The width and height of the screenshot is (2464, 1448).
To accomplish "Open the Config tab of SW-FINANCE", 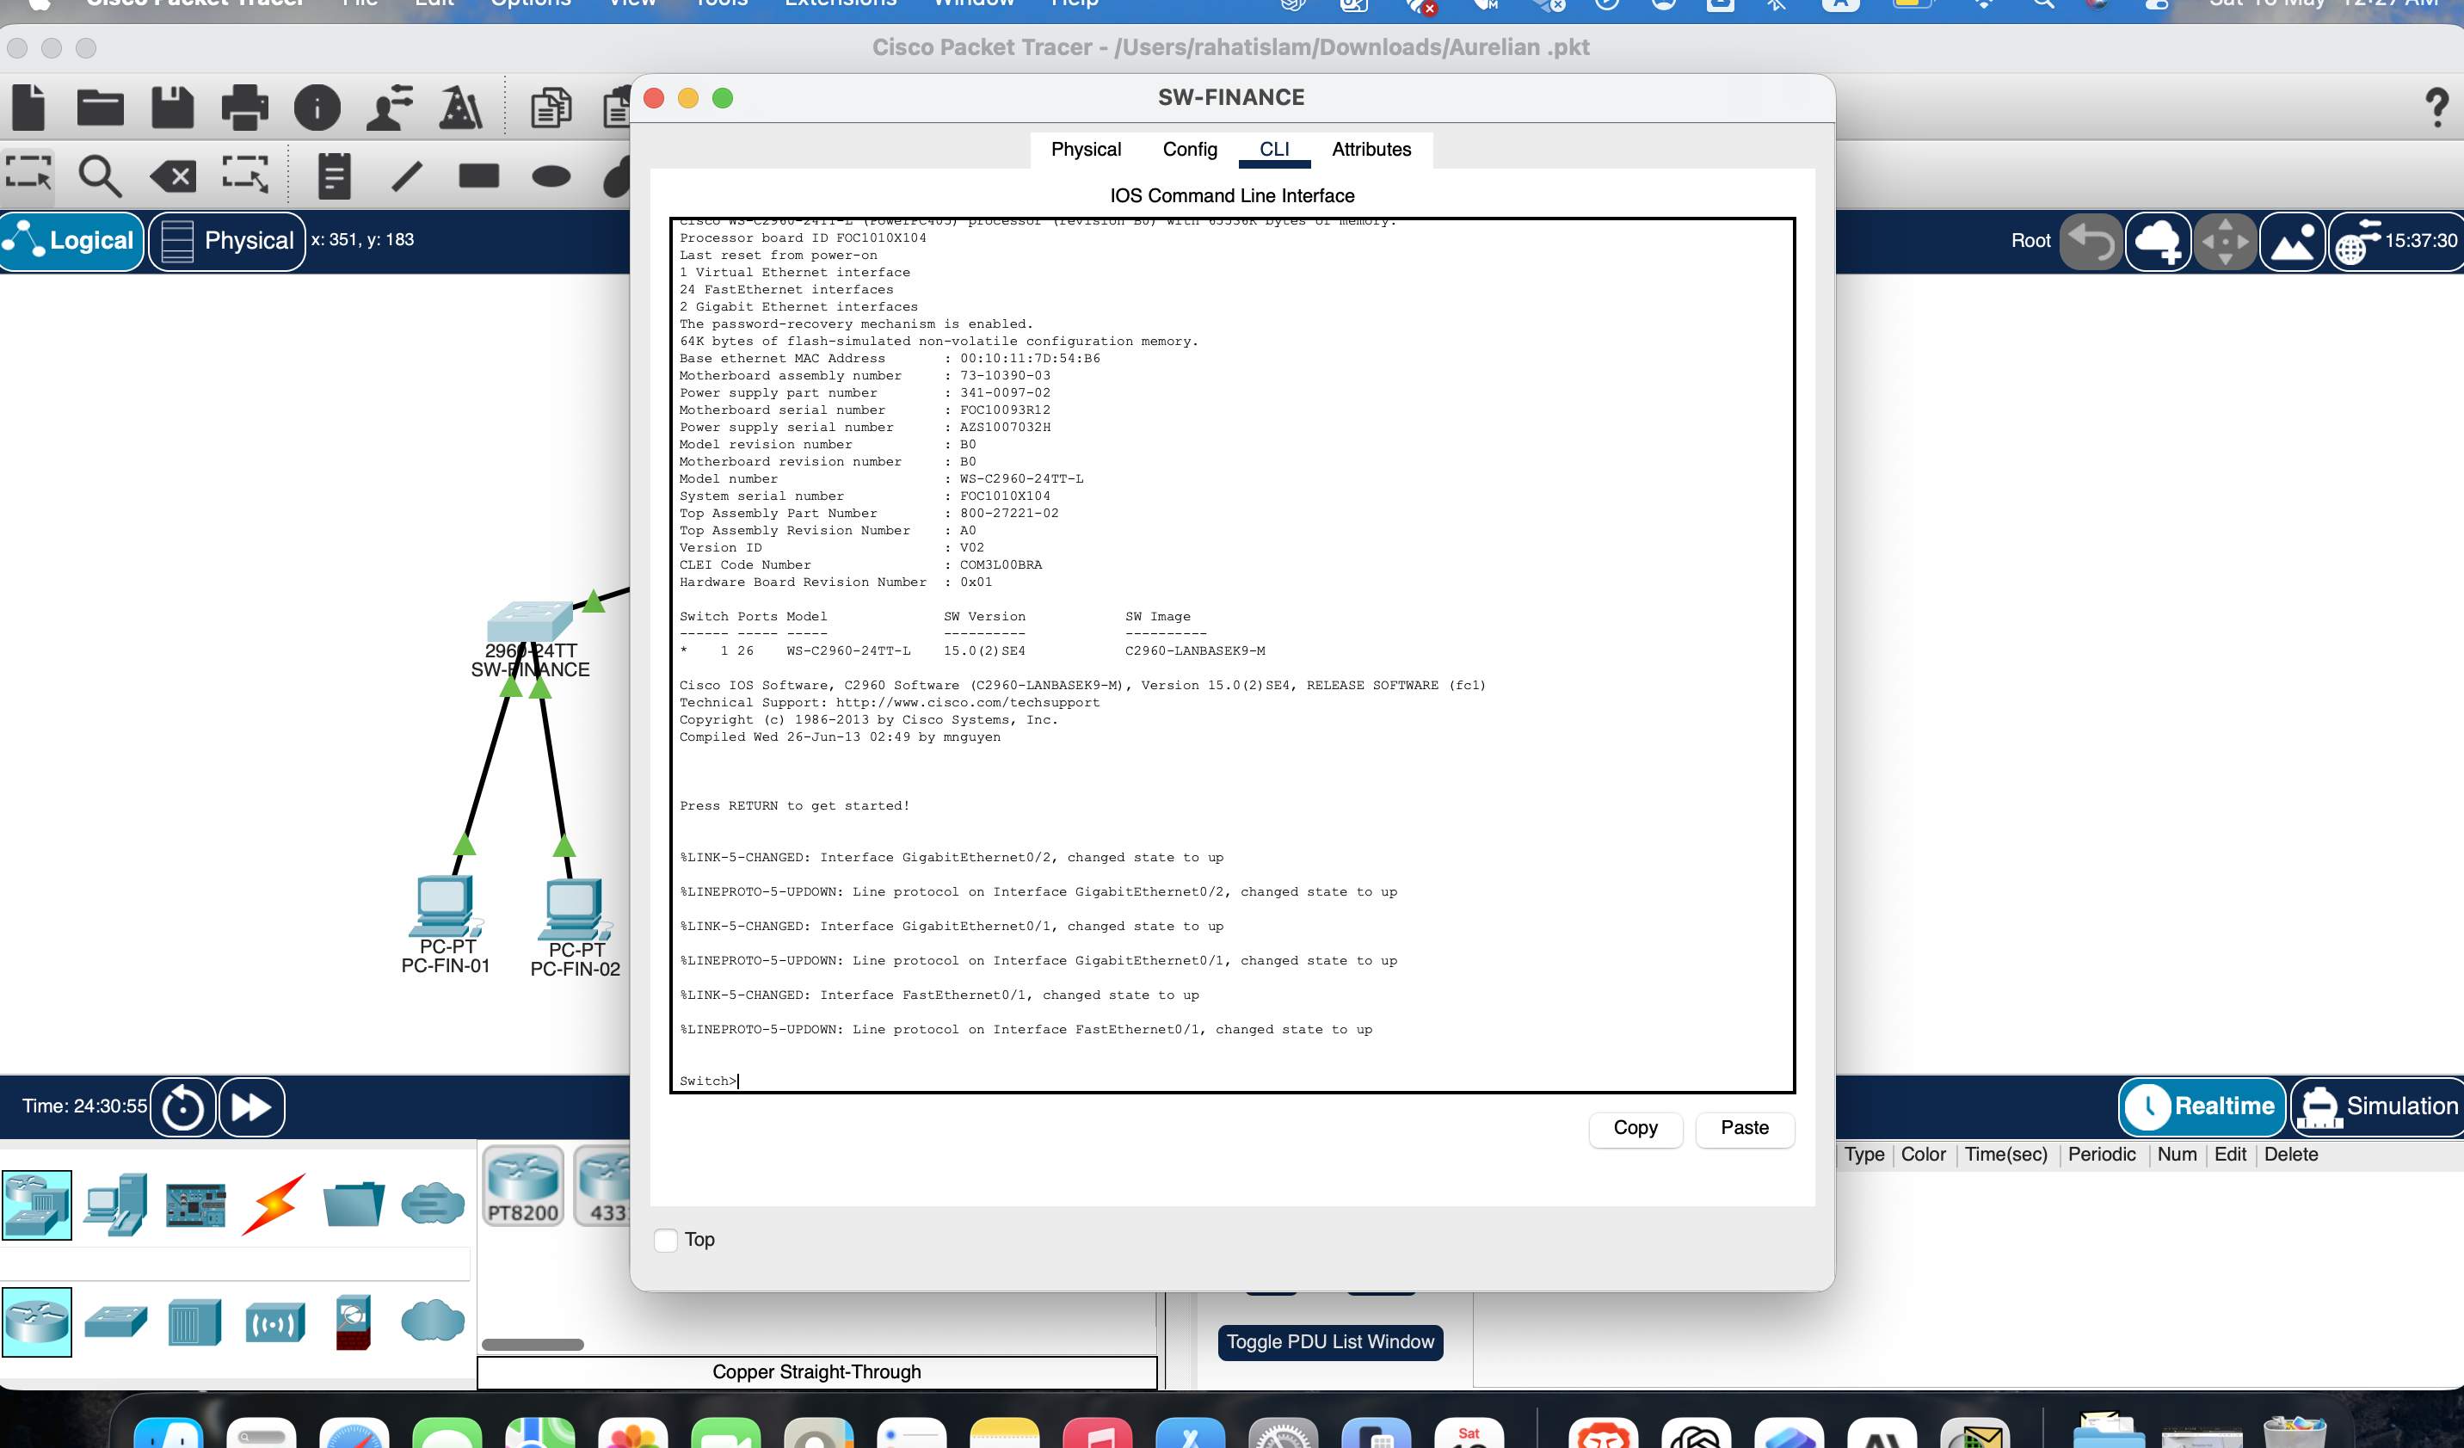I will [x=1189, y=150].
